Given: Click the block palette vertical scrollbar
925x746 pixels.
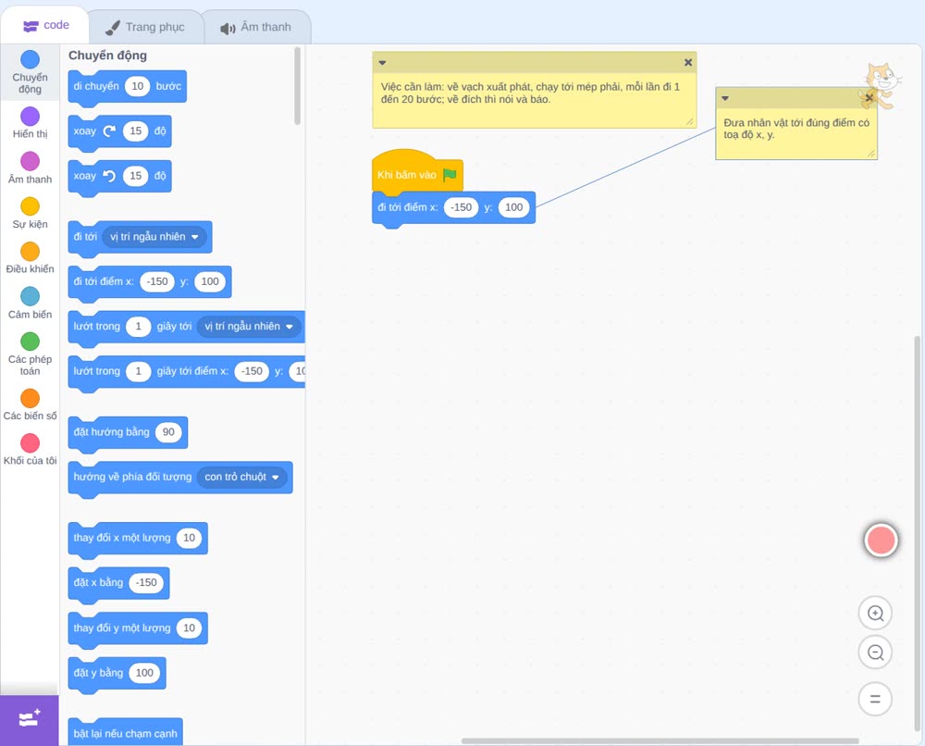Looking at the screenshot, I should point(297,86).
